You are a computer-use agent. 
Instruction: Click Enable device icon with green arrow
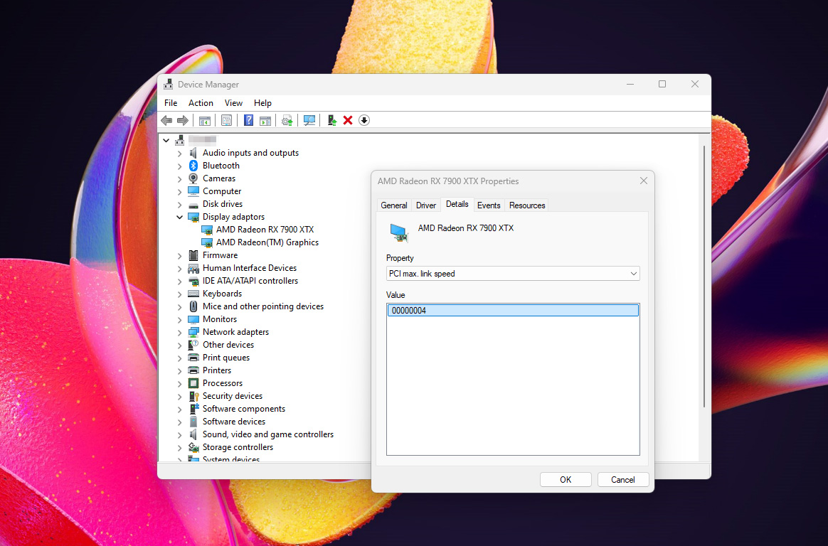click(x=331, y=120)
